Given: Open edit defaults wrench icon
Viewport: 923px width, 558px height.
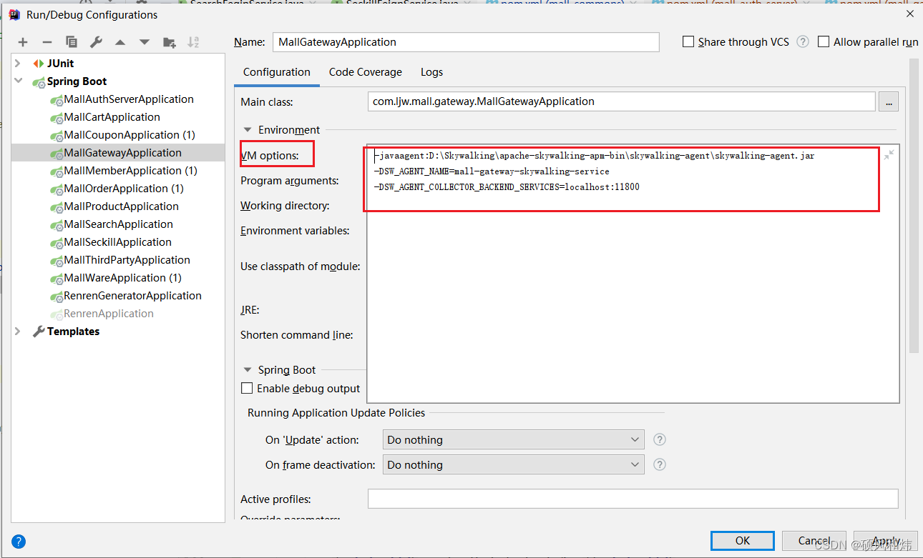Looking at the screenshot, I should 96,42.
